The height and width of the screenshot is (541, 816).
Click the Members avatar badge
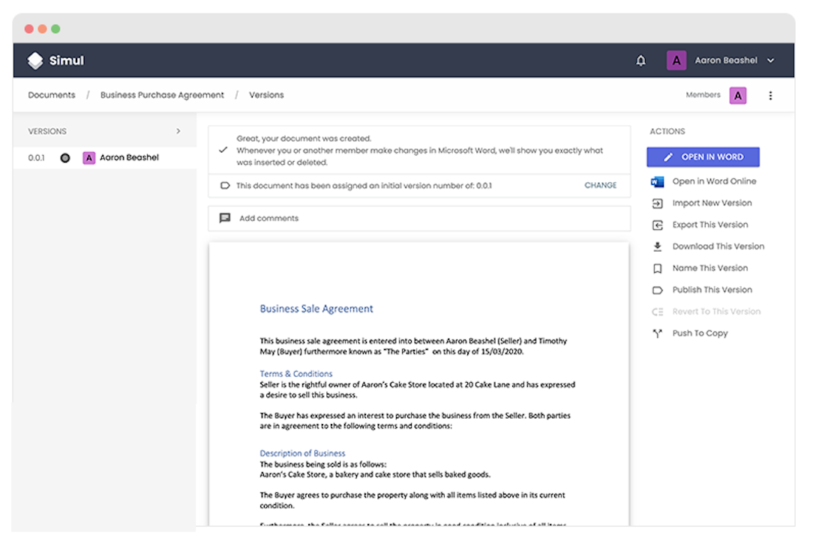tap(737, 95)
